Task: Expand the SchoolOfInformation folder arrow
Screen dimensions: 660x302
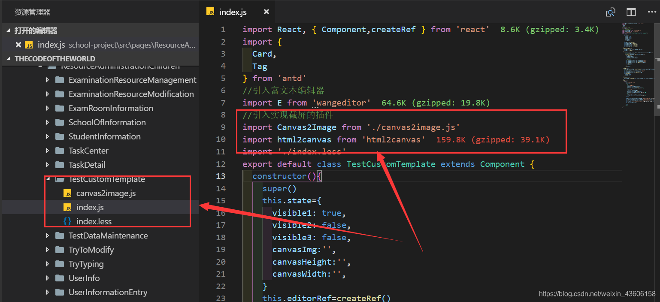Action: pyautogui.click(x=48, y=122)
